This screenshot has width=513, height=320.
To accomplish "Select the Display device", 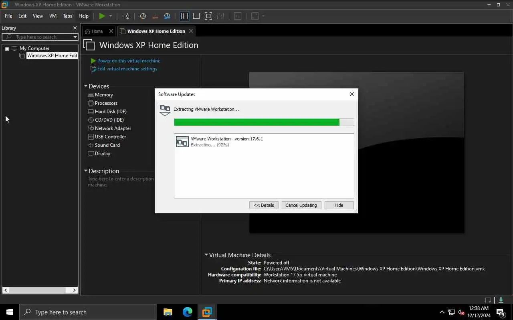I will click(102, 154).
